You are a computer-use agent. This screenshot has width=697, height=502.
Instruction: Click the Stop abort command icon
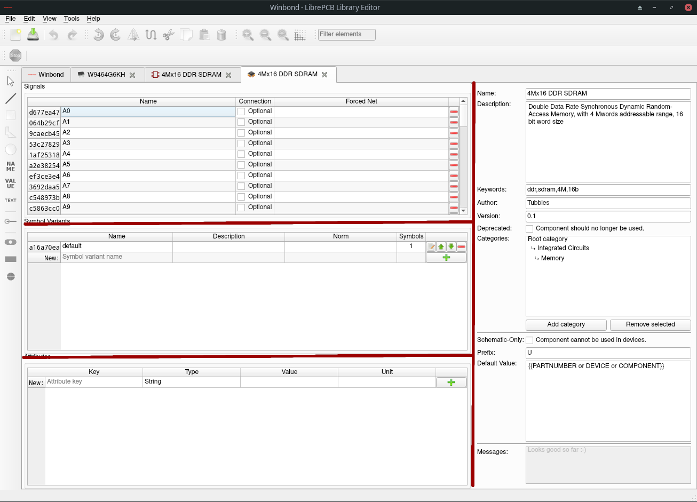pyautogui.click(x=15, y=55)
